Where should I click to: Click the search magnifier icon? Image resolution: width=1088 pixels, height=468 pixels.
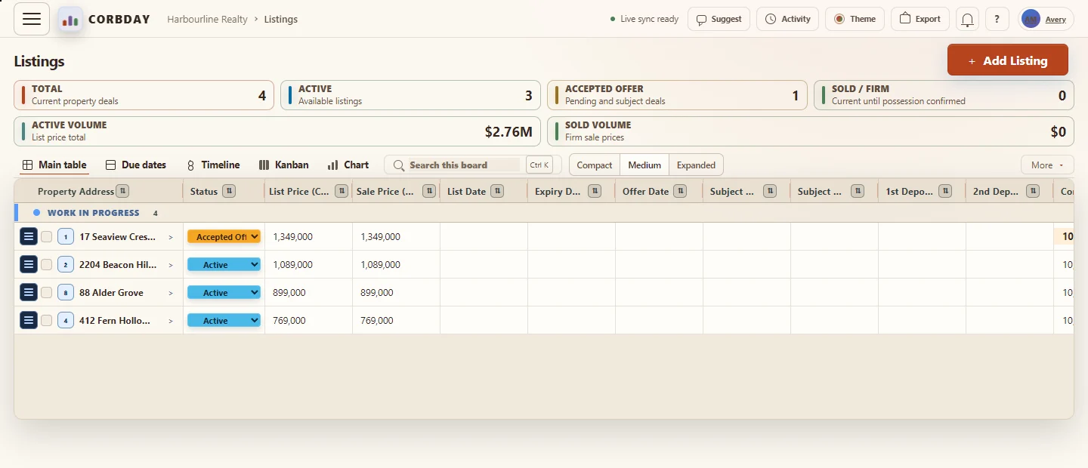[399, 165]
